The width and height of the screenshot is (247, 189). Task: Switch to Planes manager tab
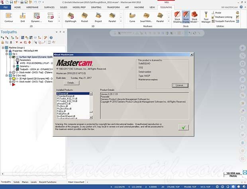(25, 182)
